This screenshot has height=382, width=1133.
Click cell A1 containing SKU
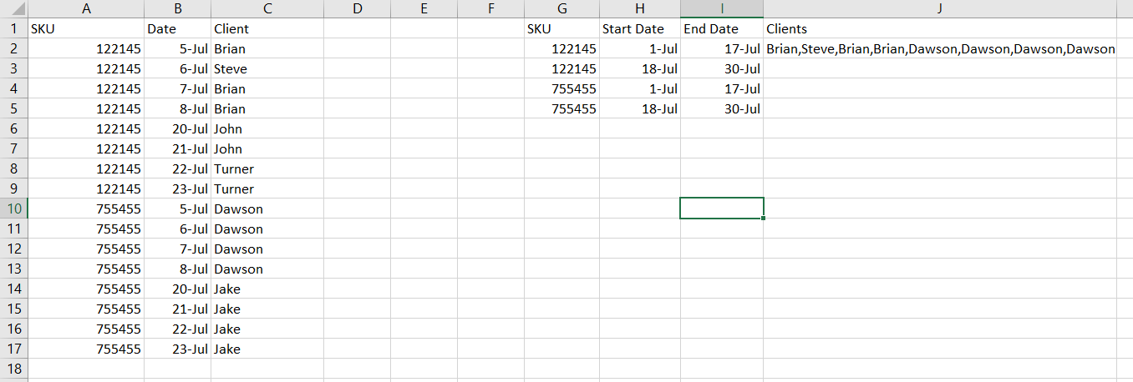click(86, 28)
